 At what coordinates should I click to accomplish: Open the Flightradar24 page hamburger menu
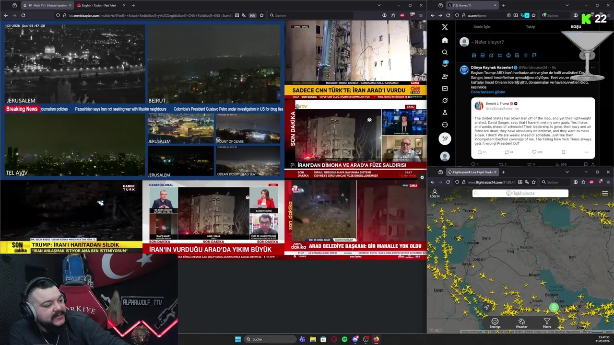point(605,194)
